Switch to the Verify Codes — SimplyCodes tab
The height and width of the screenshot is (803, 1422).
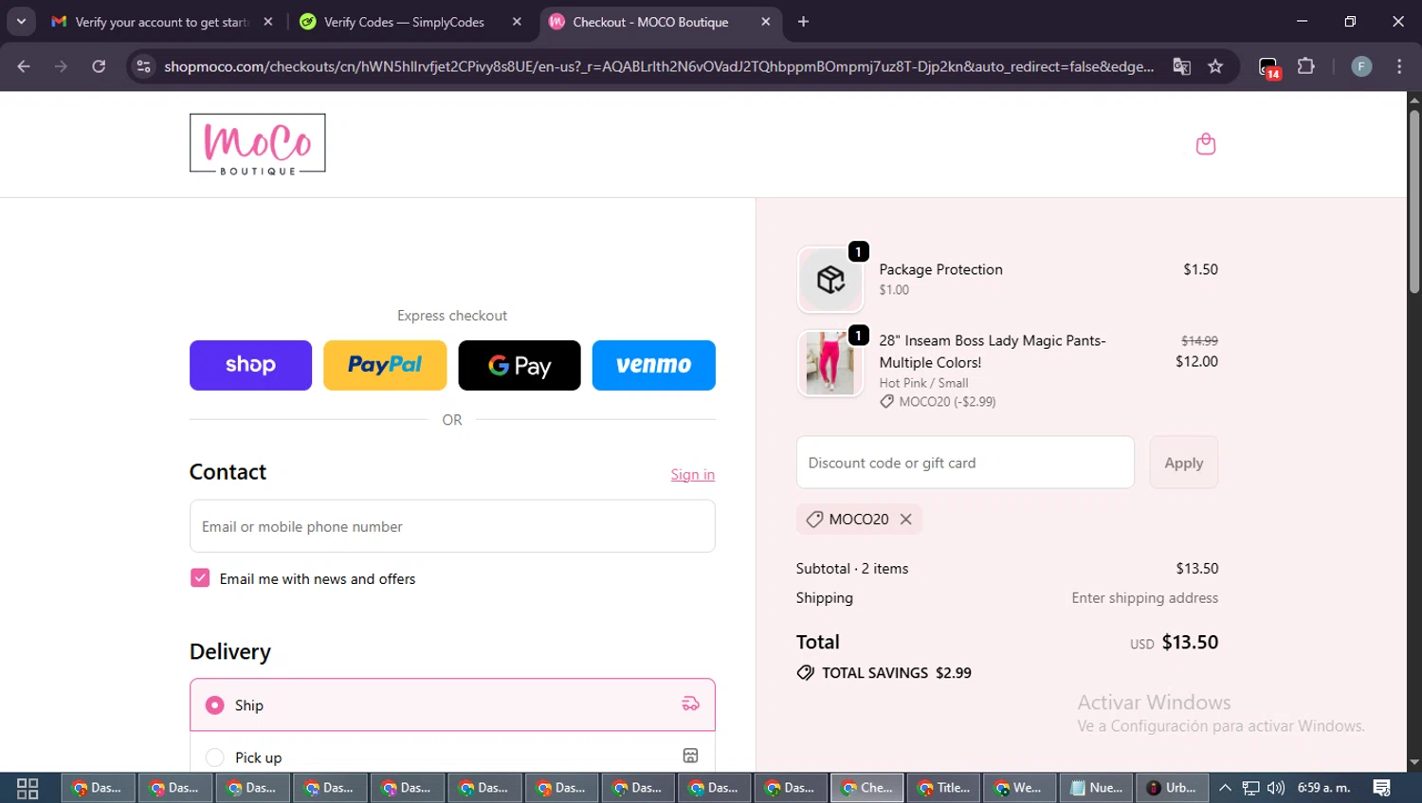pos(410,22)
